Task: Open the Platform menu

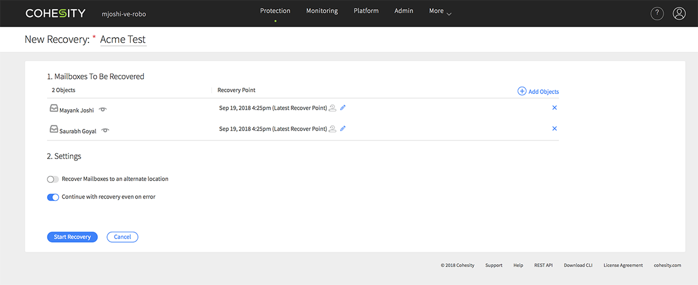Action: 366,11
